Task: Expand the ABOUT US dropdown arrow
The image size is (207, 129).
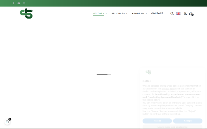Action: tap(146, 13)
